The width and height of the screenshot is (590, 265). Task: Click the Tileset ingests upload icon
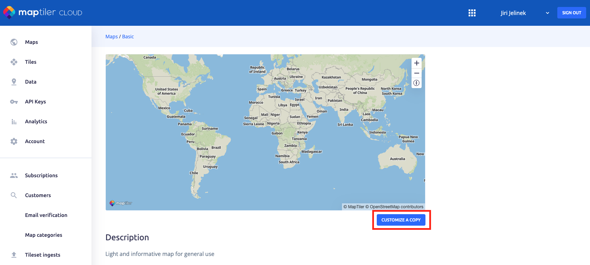[x=14, y=255]
